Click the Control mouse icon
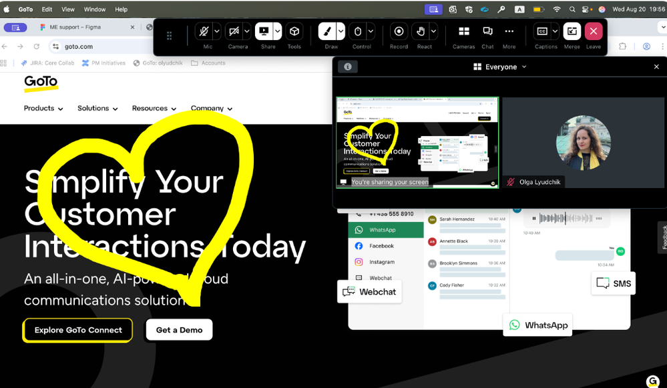Image resolution: width=667 pixels, height=388 pixels. pos(358,31)
